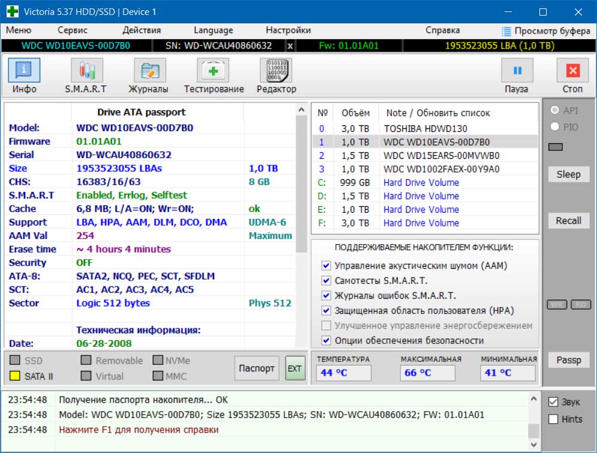Select the E: 1,0 TB volume row
The image size is (597, 453).
[x=425, y=209]
